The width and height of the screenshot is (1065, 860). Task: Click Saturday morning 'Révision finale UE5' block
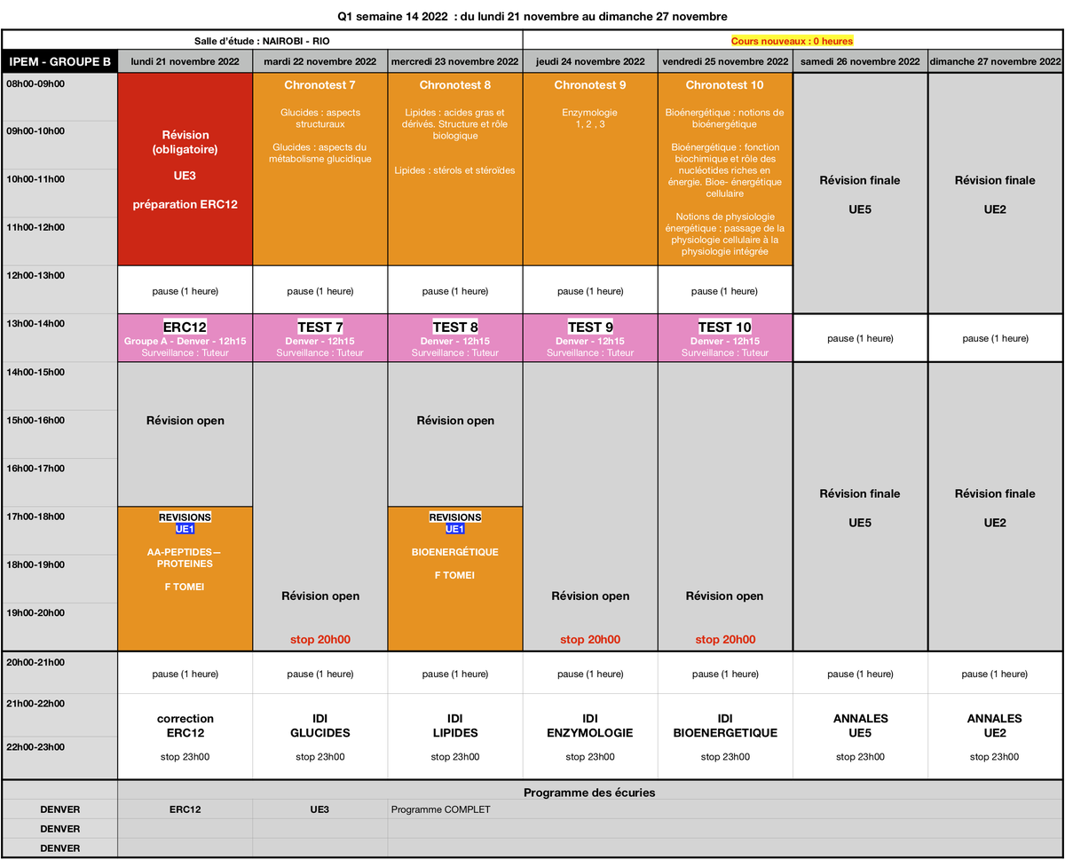(x=860, y=193)
